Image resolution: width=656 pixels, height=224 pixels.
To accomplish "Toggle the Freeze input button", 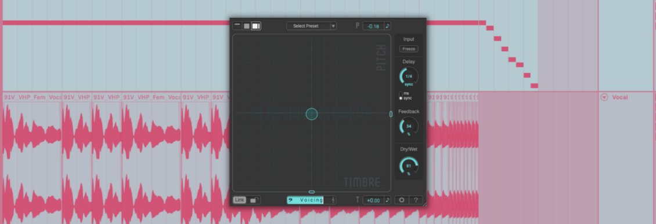I will click(x=409, y=49).
